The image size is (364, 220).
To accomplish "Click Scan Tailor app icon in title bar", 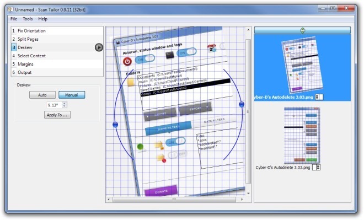I will click(10, 9).
